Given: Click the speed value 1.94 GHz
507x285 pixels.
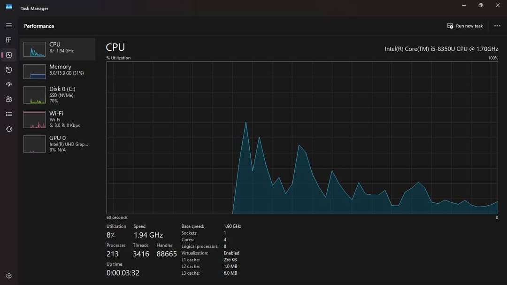Looking at the screenshot, I should tap(148, 235).
